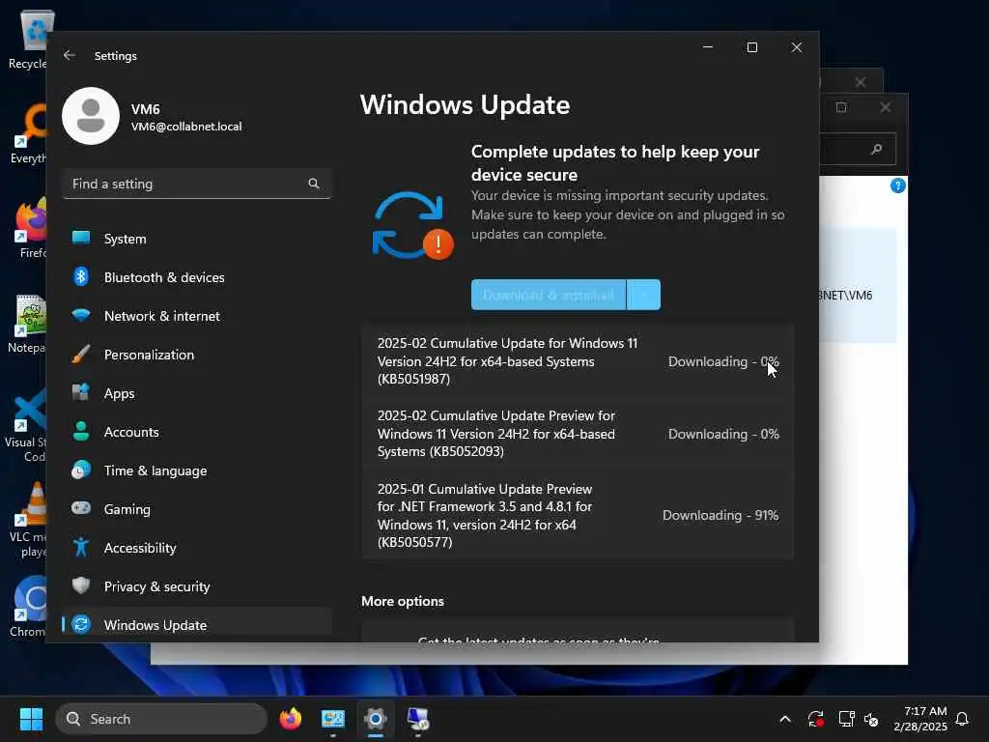This screenshot has width=989, height=742.
Task: Expand the dropdown arrow beside Download & install all
Action: (643, 295)
